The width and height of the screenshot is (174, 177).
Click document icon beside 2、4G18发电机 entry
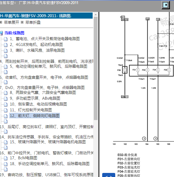[6, 45]
